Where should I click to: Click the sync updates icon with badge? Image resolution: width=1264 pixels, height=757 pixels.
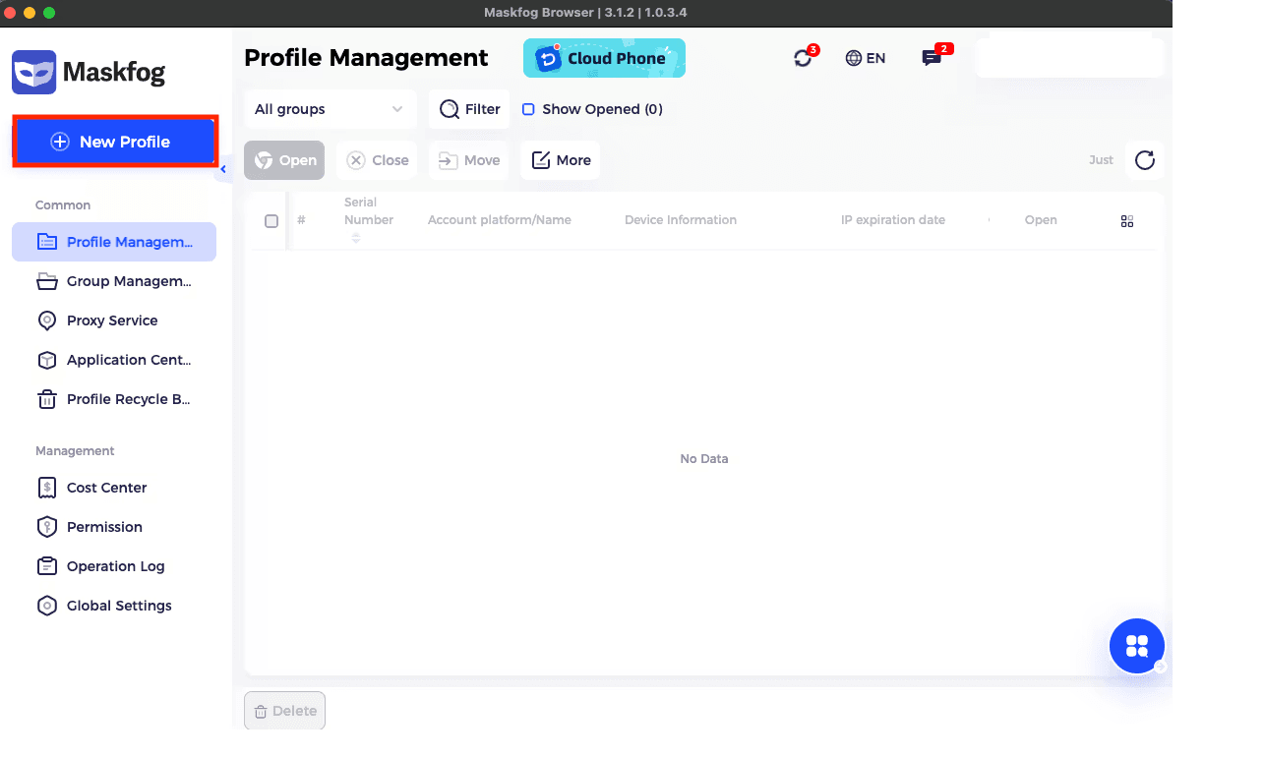pyautogui.click(x=804, y=58)
